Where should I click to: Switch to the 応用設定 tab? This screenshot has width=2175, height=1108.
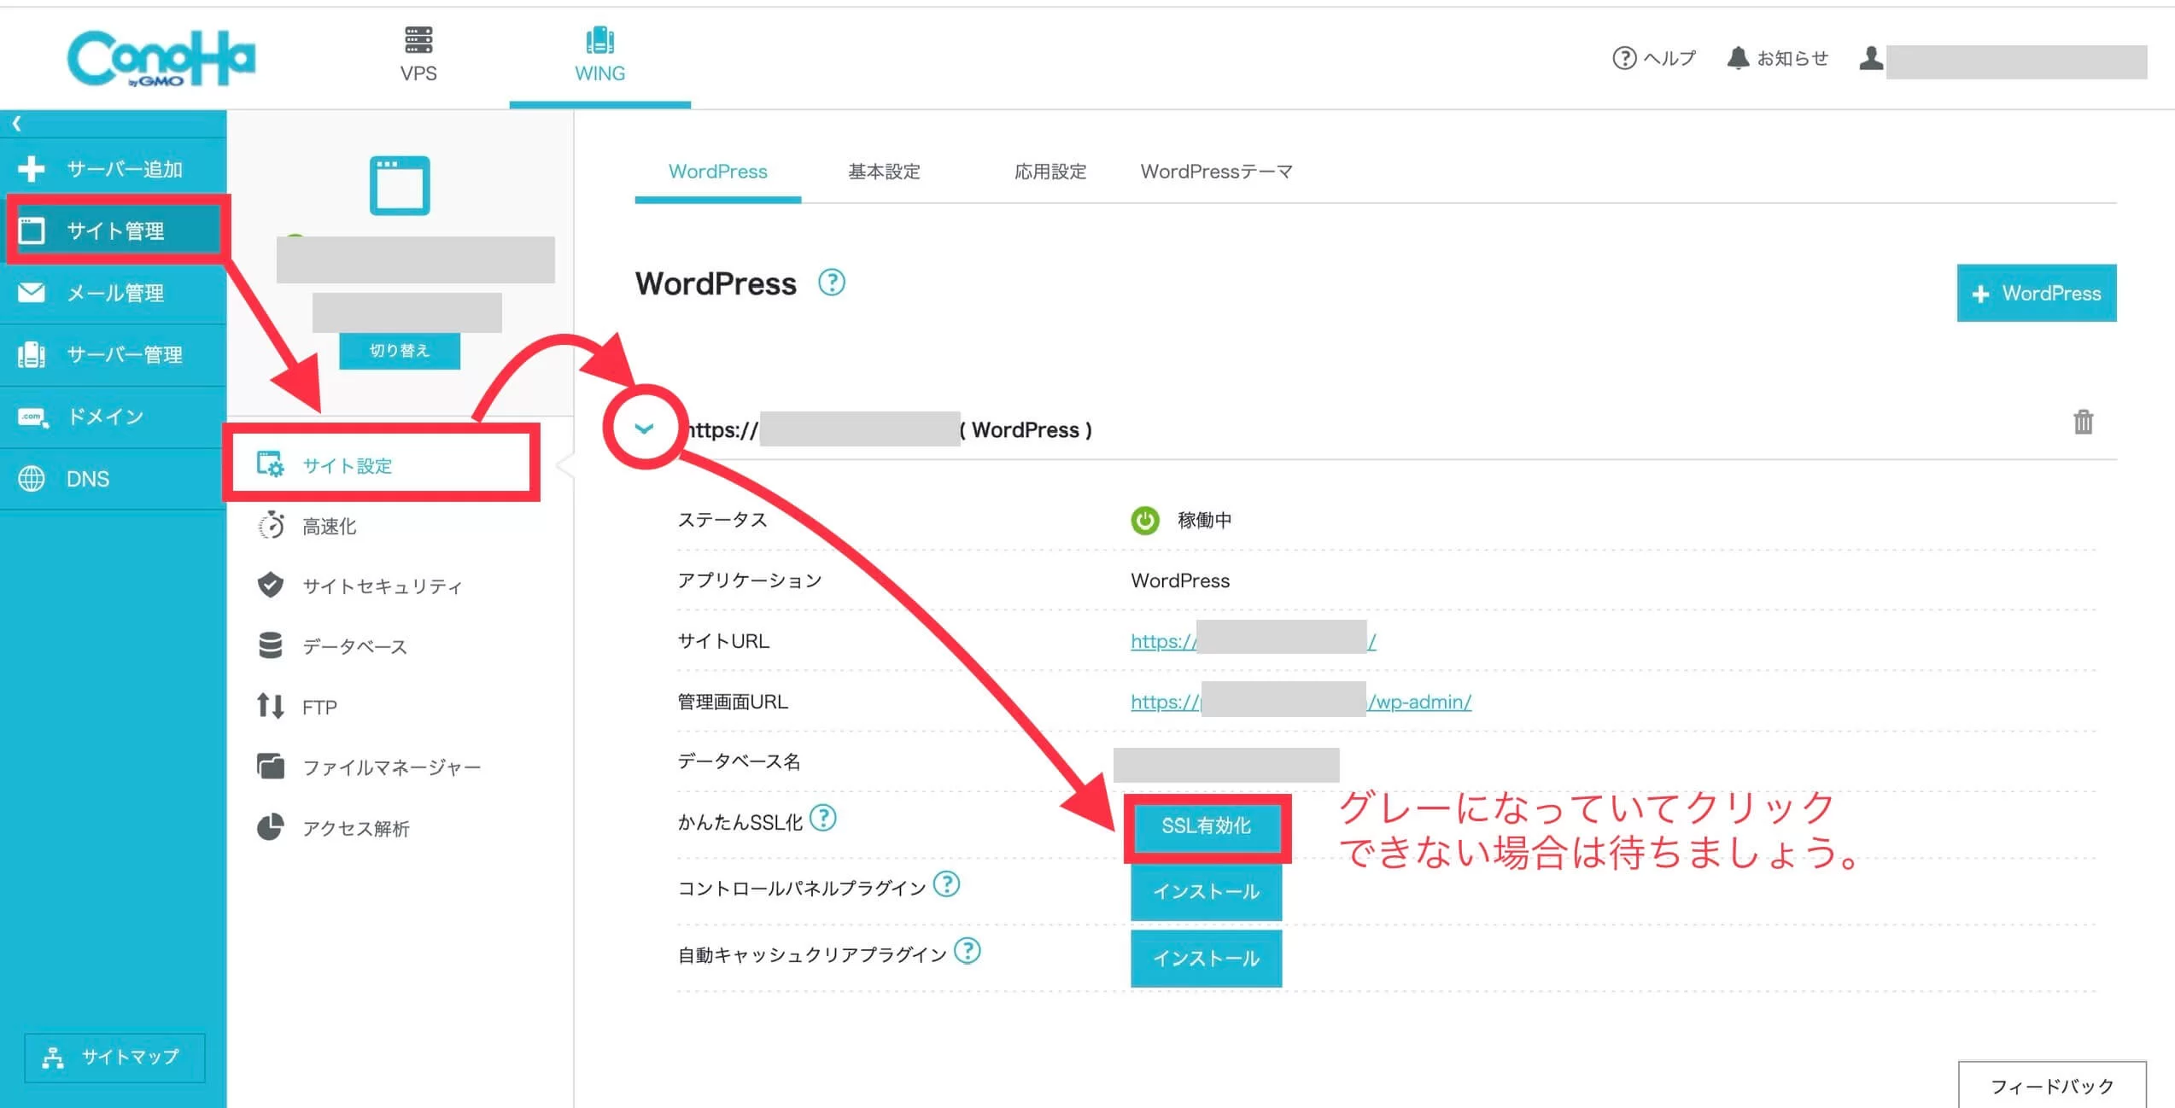pos(1050,172)
